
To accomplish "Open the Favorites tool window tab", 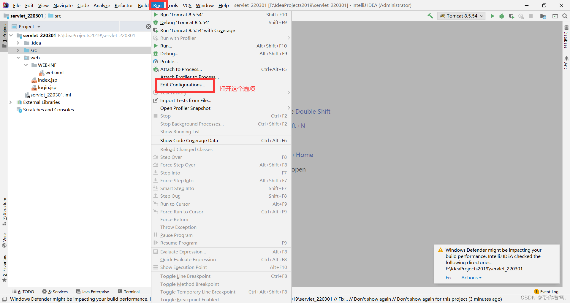I will (x=4, y=269).
